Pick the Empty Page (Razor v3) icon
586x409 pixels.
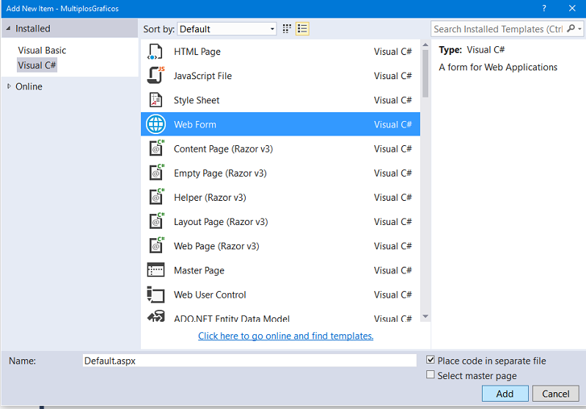[156, 172]
